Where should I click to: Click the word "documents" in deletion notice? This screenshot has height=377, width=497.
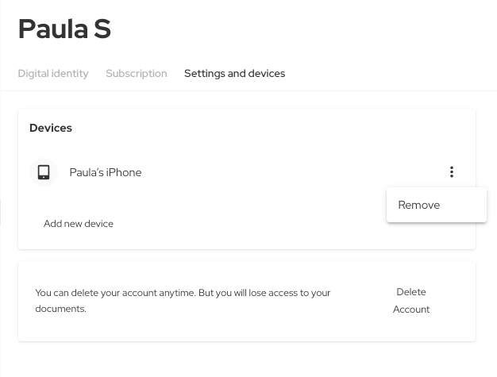tap(60, 309)
